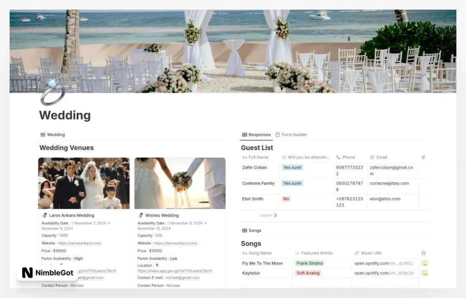Click the gallery icon beside Wedding view
466x298 pixels.
click(43, 135)
